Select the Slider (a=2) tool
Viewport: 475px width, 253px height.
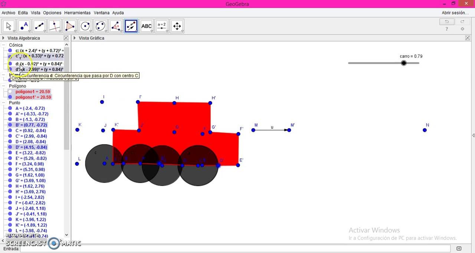pos(161,26)
